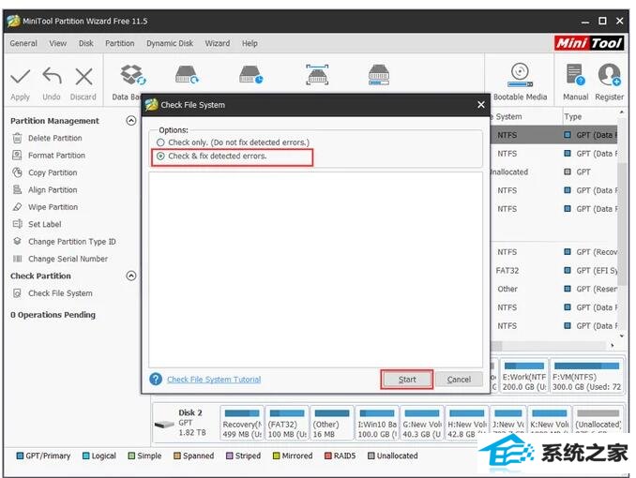Open the General menu
This screenshot has width=636, height=478.
pos(23,43)
